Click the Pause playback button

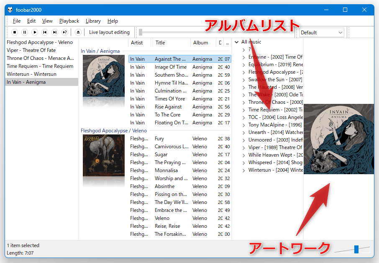[25, 32]
